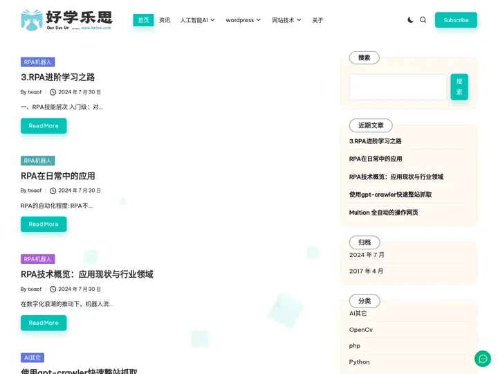This screenshot has height=374, width=498.
Task: Open author txiaof on RPA在日常中的应用 post
Action: (x=35, y=190)
